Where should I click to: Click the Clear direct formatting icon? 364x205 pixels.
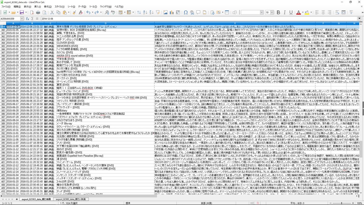click(80, 12)
